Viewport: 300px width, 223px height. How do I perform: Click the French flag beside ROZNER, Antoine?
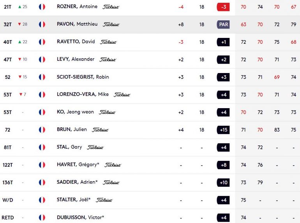[x=42, y=7]
